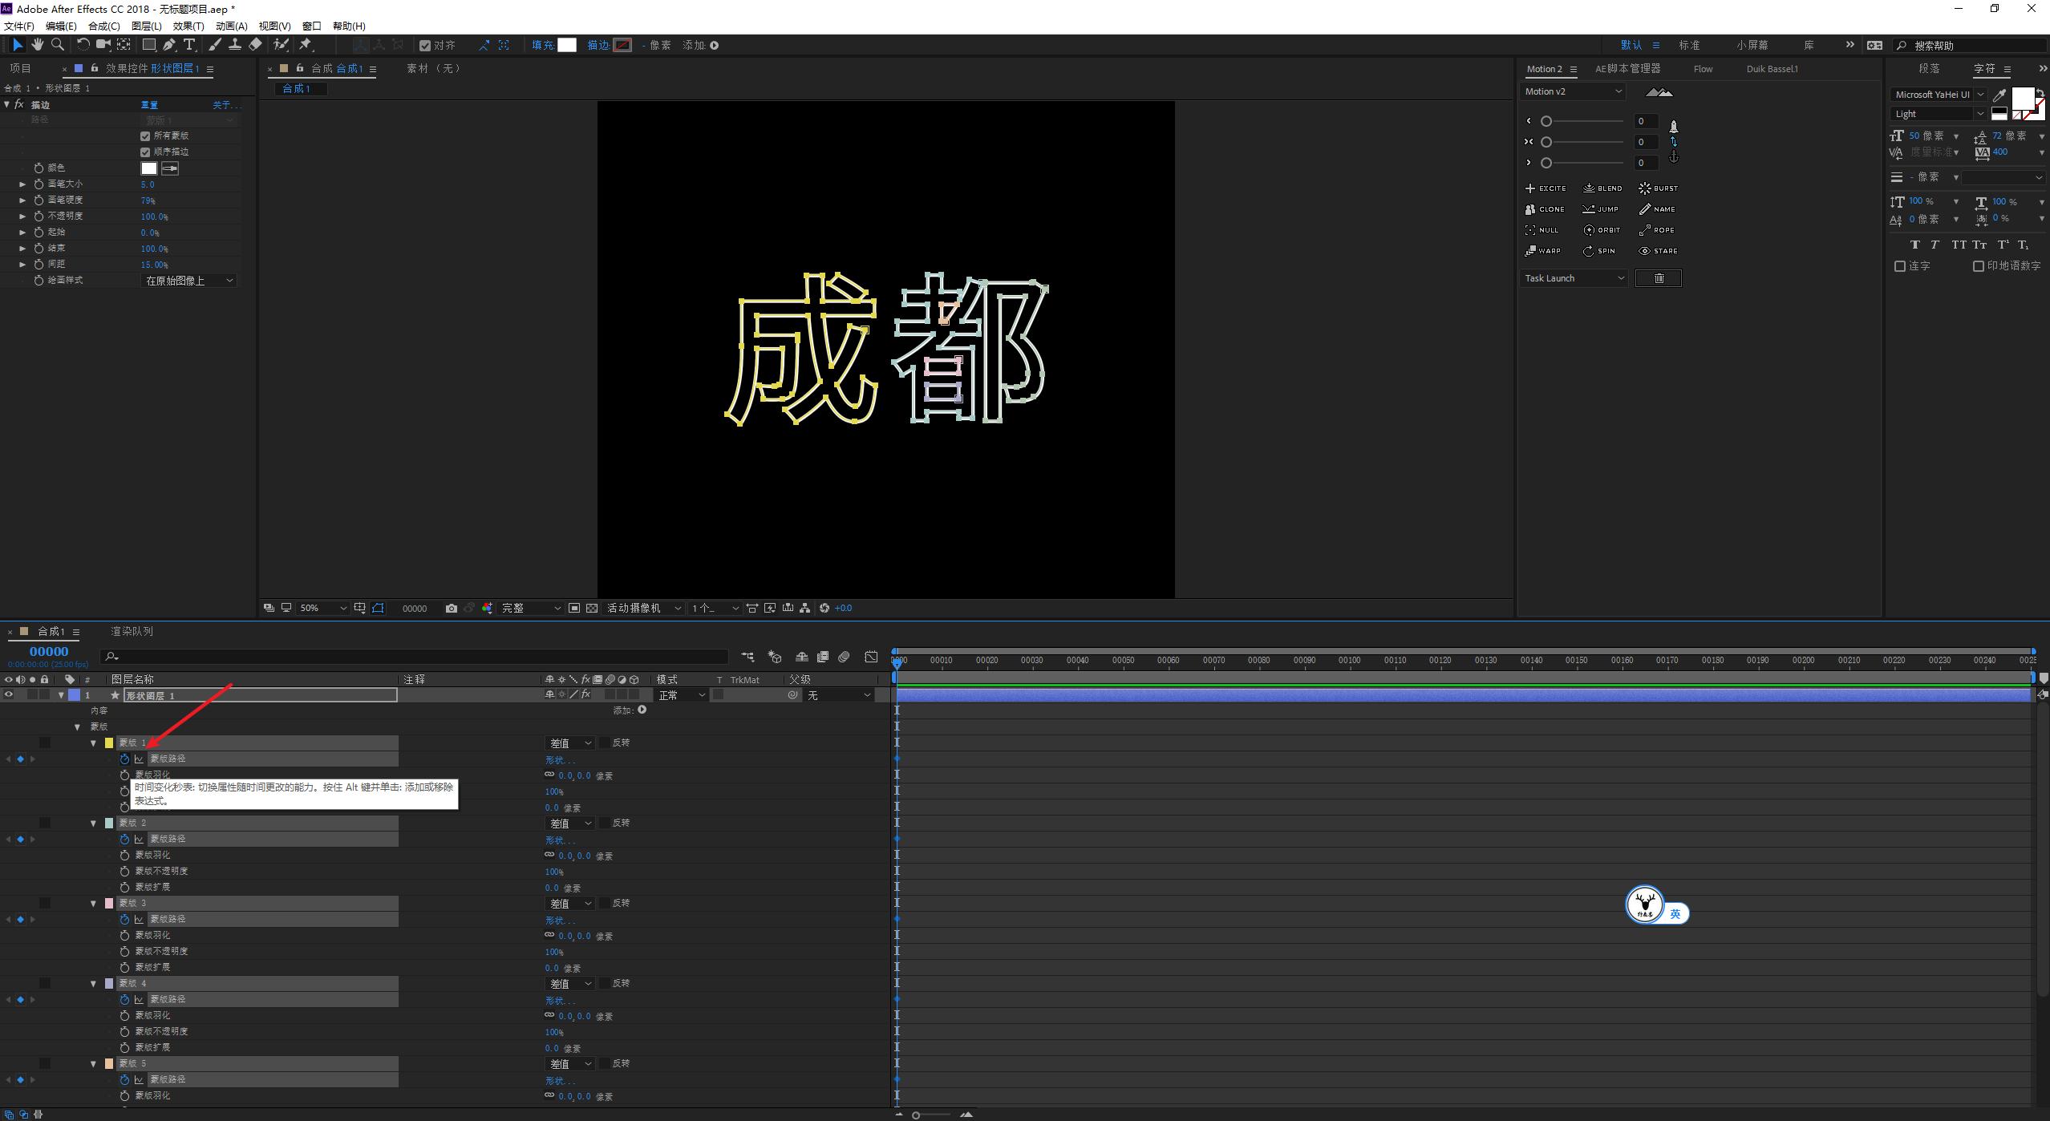Collapse the 蒙版 2 group in the timeline
The height and width of the screenshot is (1121, 2050).
pos(94,823)
